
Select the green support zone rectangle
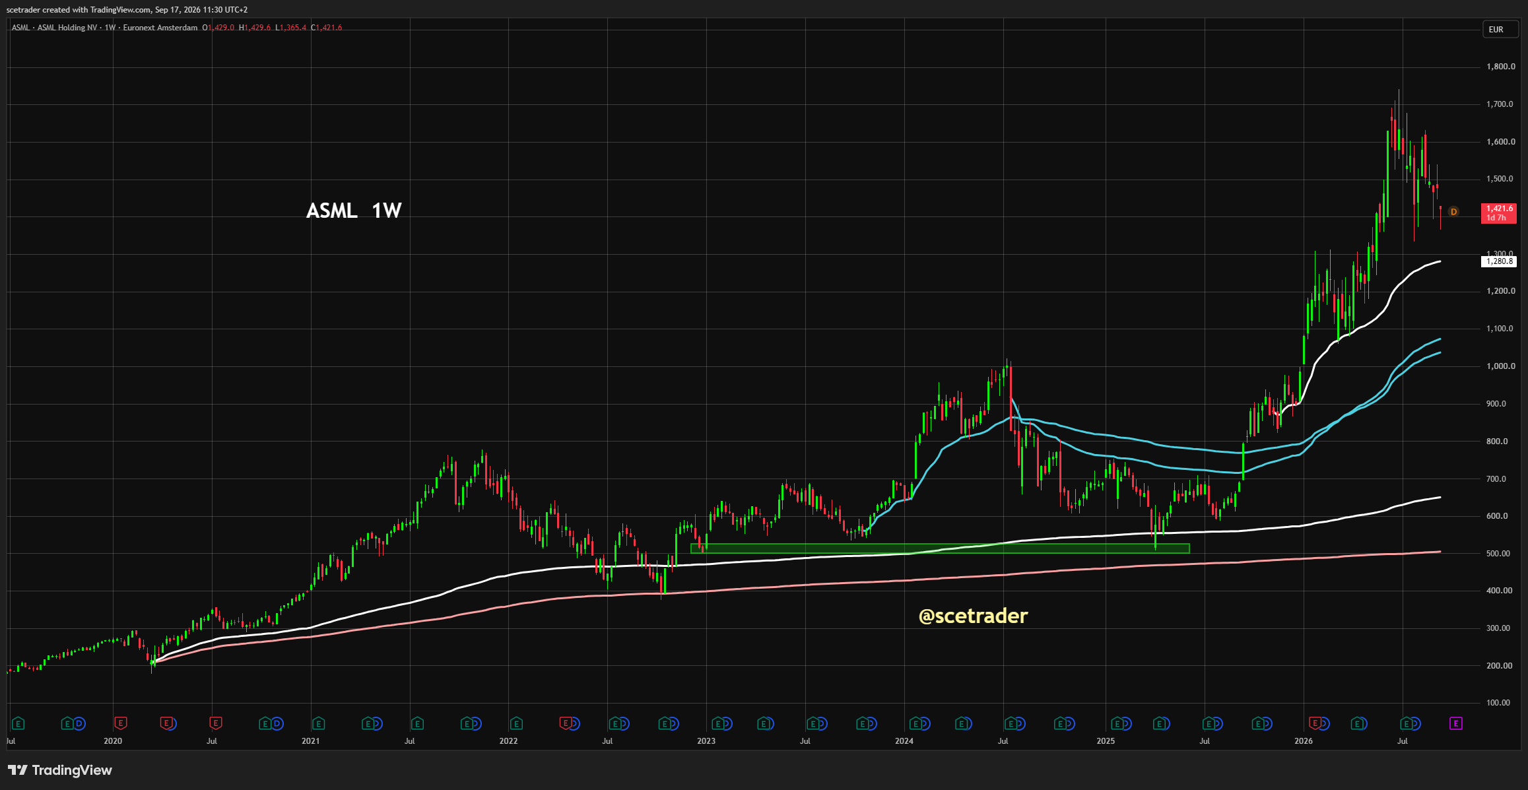pos(940,548)
